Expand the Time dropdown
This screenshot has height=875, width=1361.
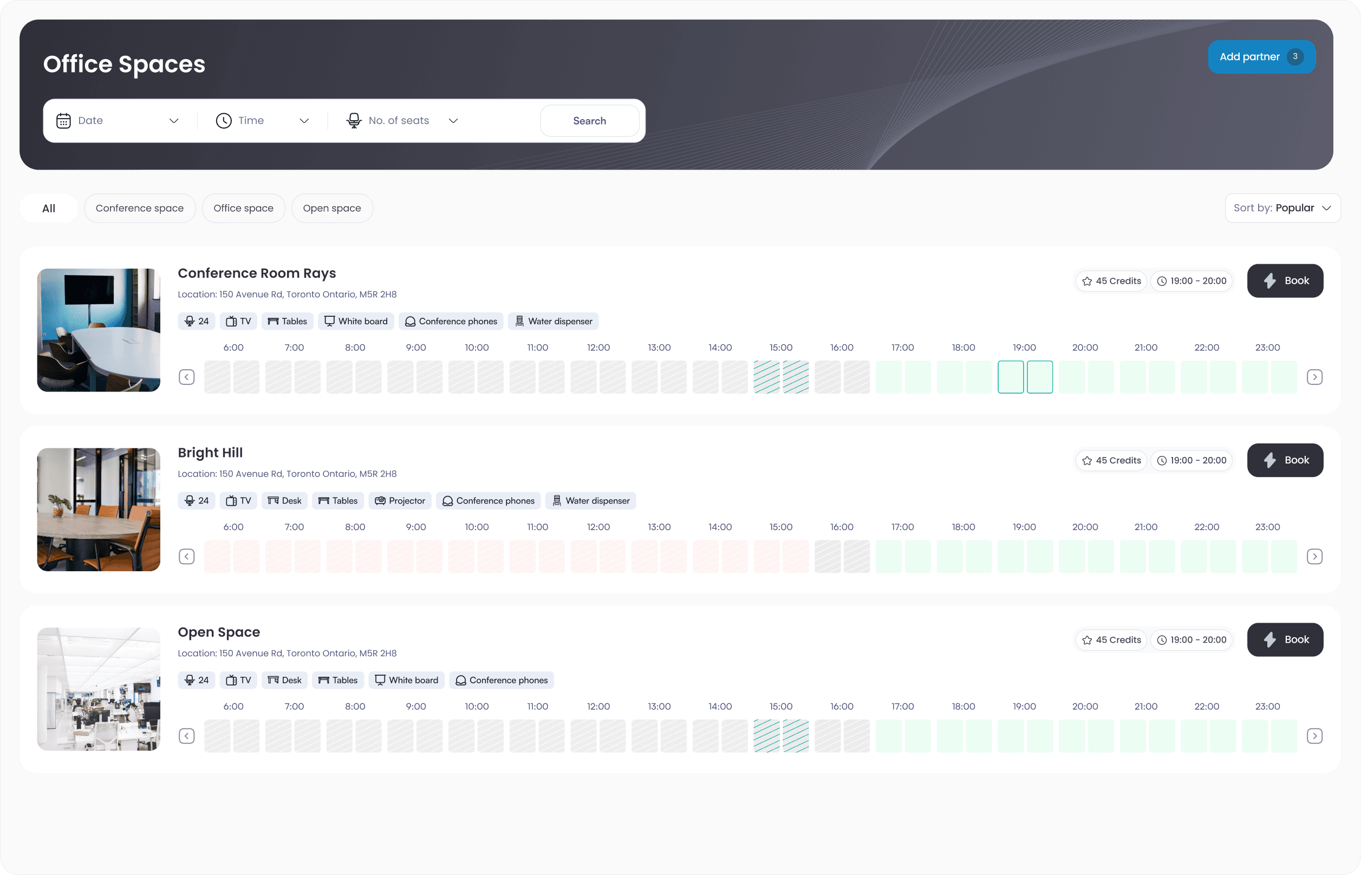(x=304, y=120)
